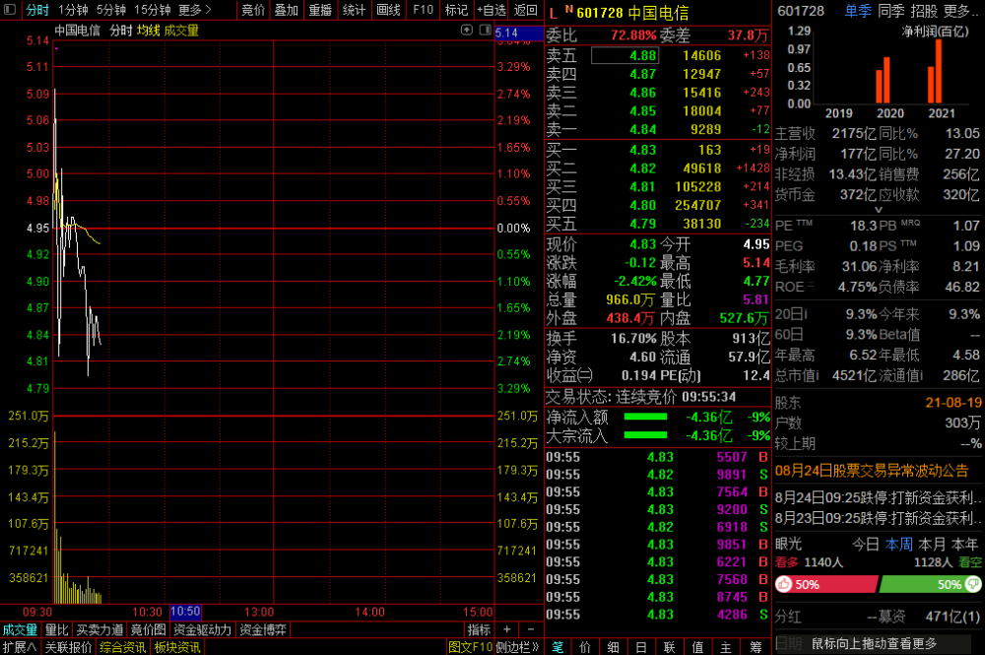The image size is (985, 655).
Task: Click the 10:50 time marker on the axis
Action: click(185, 612)
